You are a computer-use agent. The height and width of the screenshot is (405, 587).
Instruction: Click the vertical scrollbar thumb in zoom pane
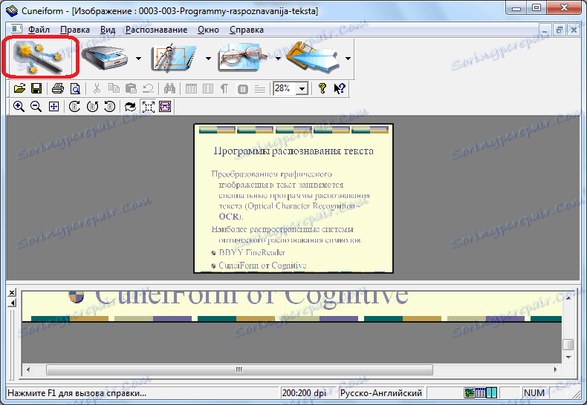click(568, 344)
